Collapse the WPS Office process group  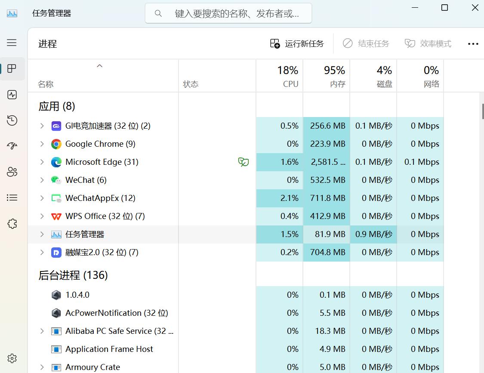(x=41, y=216)
